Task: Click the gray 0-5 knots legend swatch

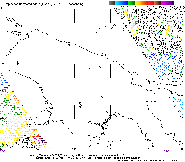Action: coord(112,3)
